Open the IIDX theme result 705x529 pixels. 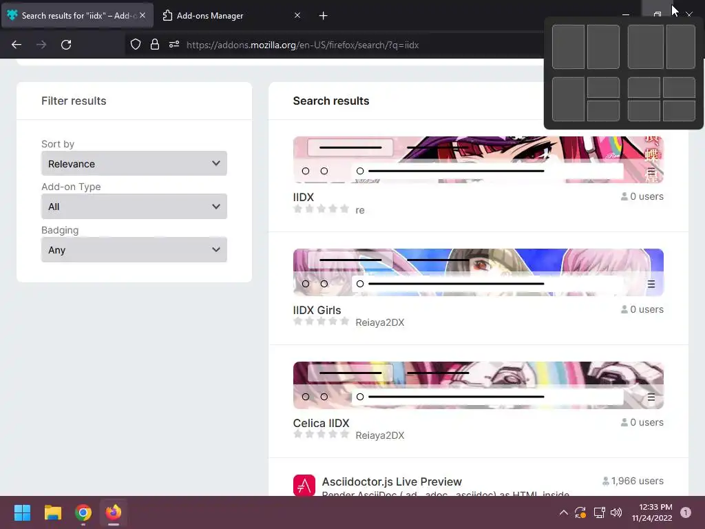point(304,197)
